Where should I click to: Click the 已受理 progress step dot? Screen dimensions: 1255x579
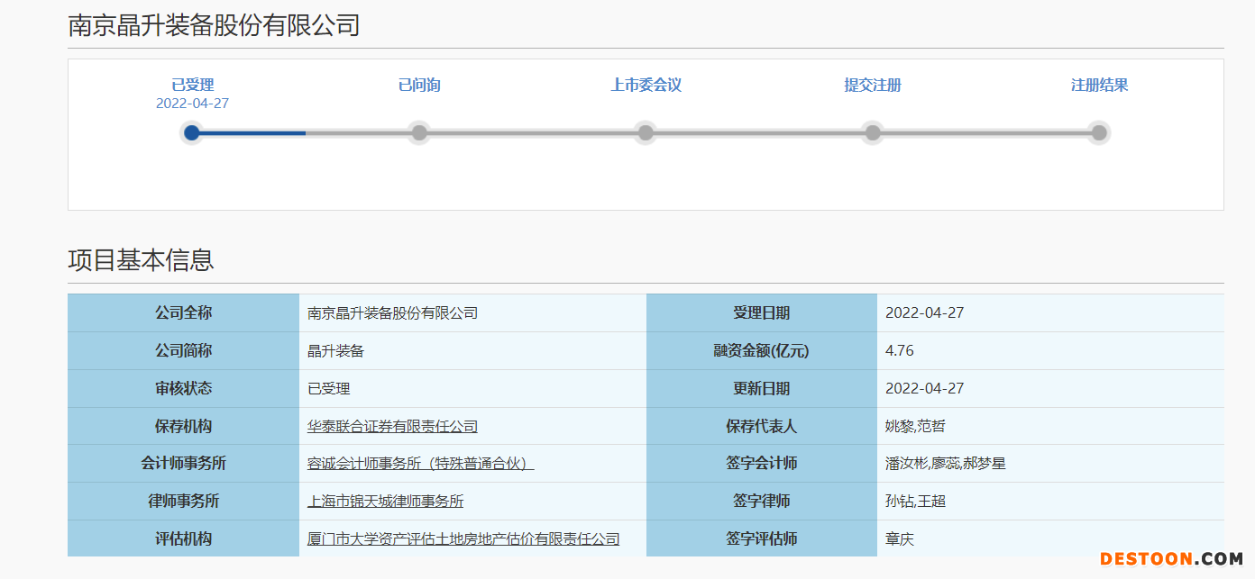tap(191, 133)
